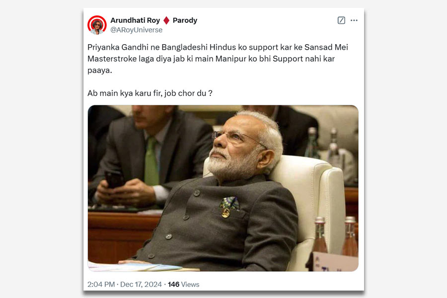The image size is (447, 298).
Task: Open the "146 Views" analytics
Action: [x=184, y=284]
